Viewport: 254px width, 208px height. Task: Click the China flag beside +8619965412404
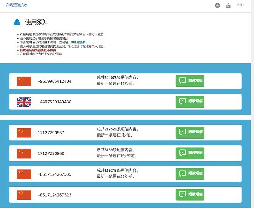(24, 82)
